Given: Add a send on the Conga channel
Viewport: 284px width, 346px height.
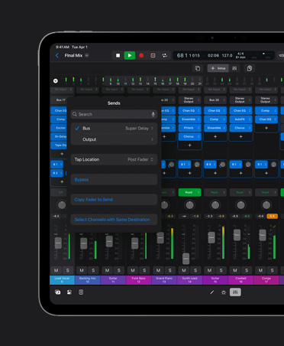Looking at the screenshot, I should pyautogui.click(x=266, y=173).
